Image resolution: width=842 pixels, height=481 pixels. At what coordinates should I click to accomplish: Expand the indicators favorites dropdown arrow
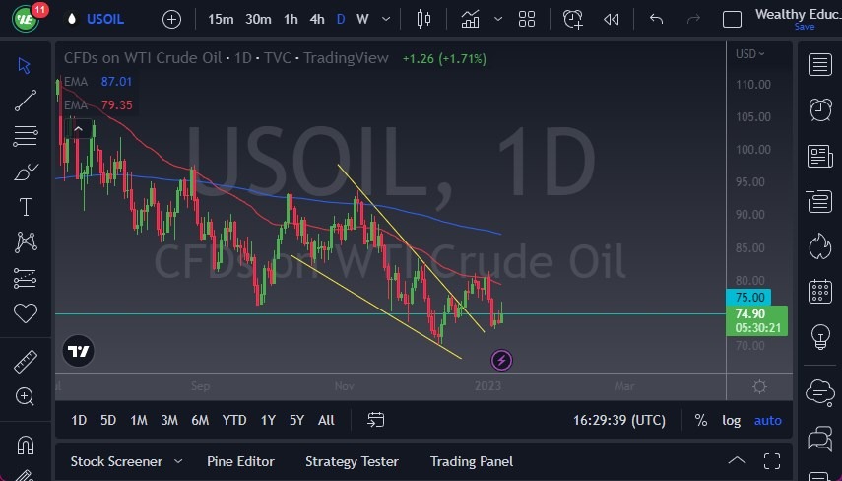pos(498,20)
